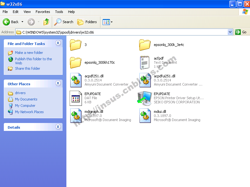Viewport: 250px width, 187px height.
Task: Expand the Details panel
Action: click(58, 126)
